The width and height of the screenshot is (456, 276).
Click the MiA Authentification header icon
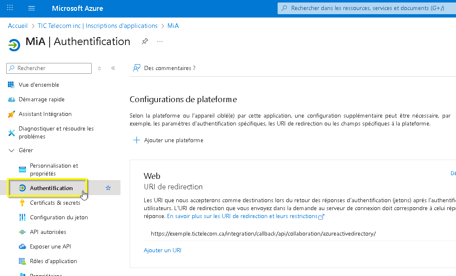(14, 45)
